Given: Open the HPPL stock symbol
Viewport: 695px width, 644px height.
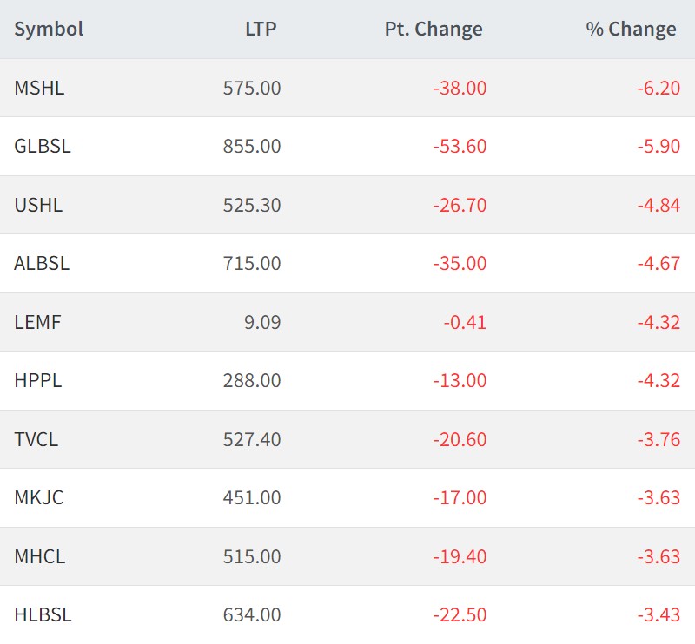Looking at the screenshot, I should 38,380.
